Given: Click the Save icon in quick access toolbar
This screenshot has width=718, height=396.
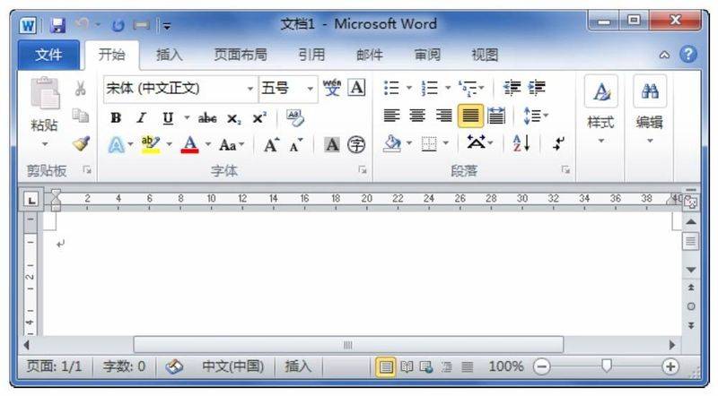Looking at the screenshot, I should click(57, 25).
